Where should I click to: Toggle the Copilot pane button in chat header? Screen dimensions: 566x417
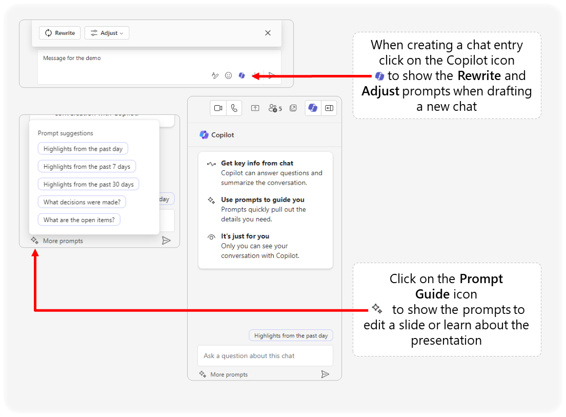click(x=313, y=108)
